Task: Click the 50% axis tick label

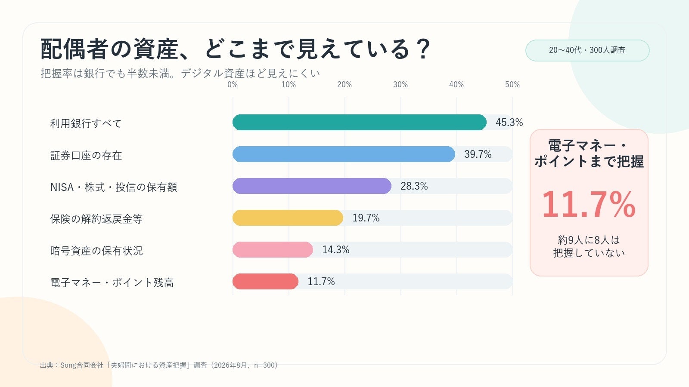Action: coord(512,85)
